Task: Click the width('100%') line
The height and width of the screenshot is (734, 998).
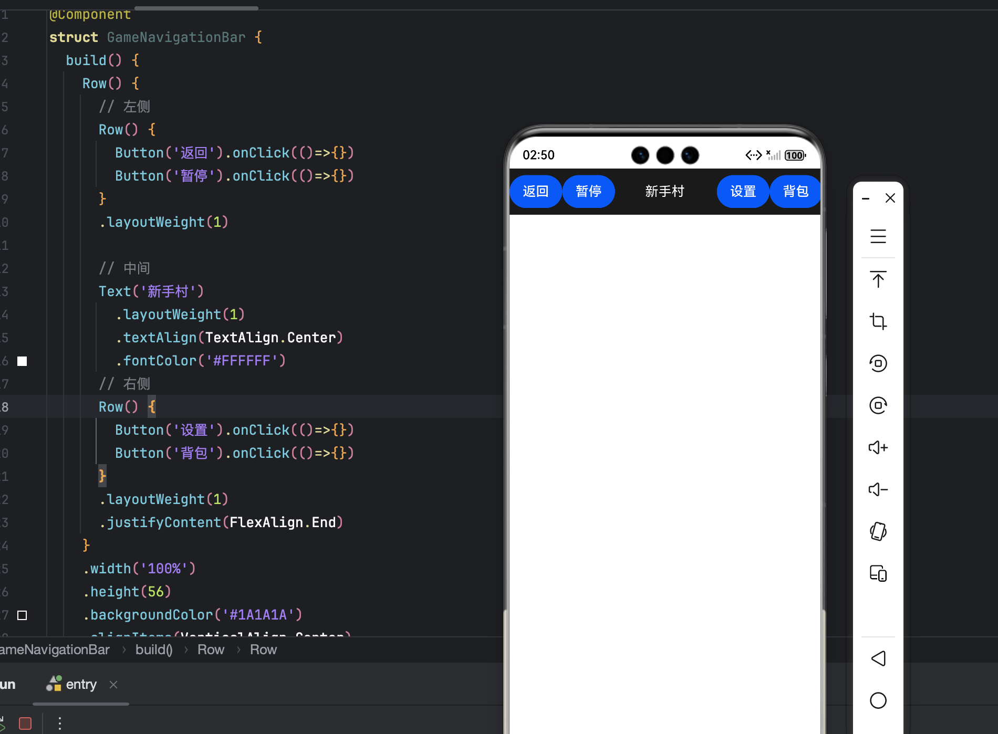Action: [139, 569]
